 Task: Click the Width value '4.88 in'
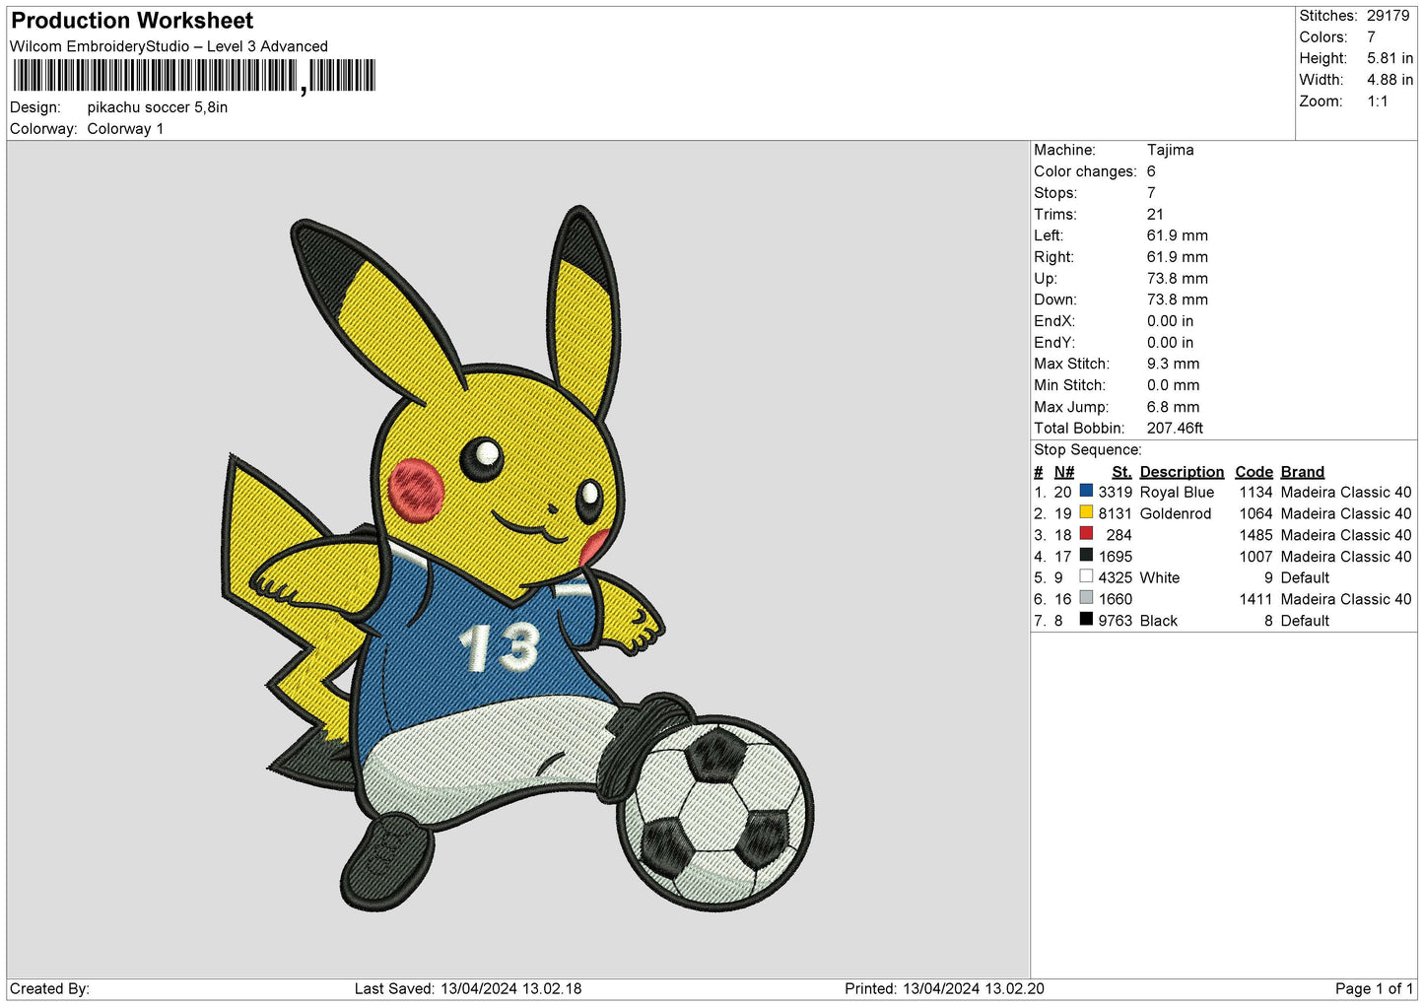[x=1390, y=80]
